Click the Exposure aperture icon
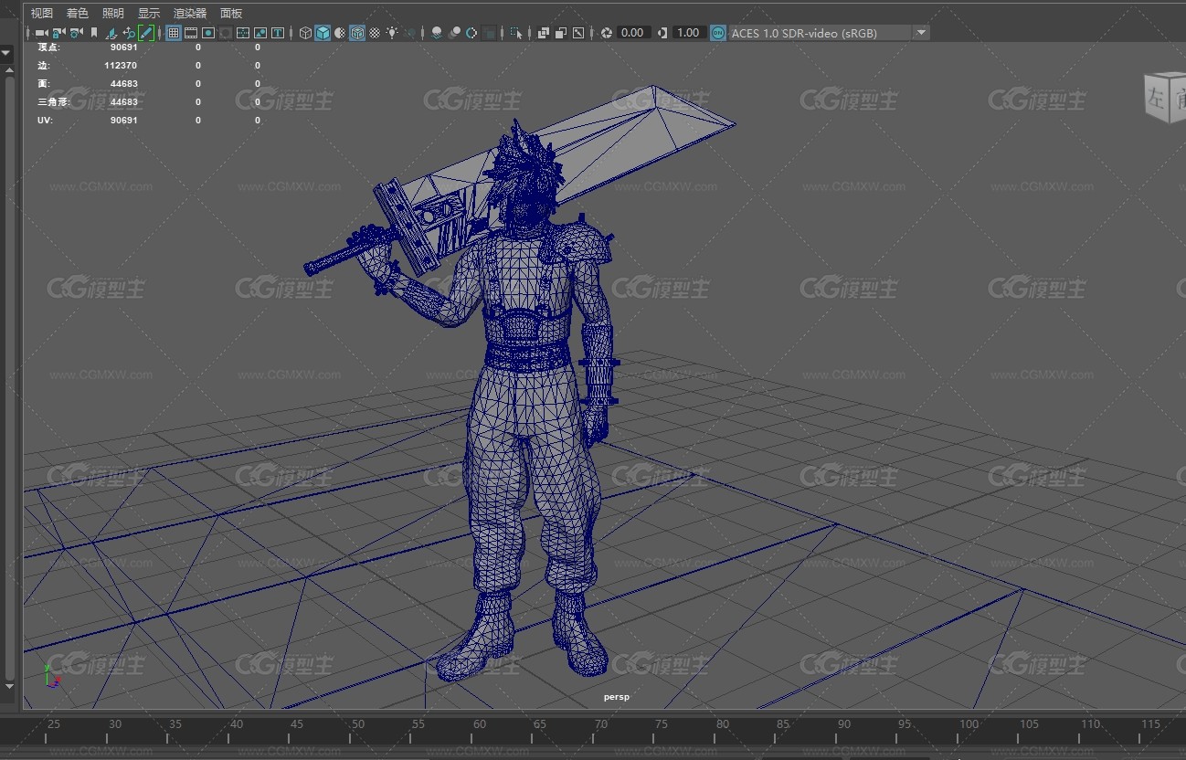This screenshot has height=760, width=1186. (607, 33)
